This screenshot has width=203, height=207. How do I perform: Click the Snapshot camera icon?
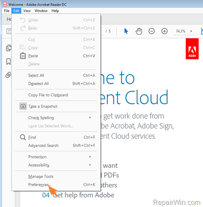[23, 106]
